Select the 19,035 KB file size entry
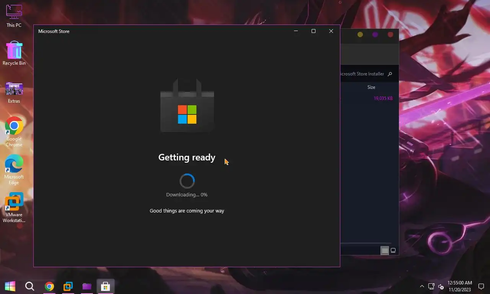The image size is (490, 294). coord(383,98)
